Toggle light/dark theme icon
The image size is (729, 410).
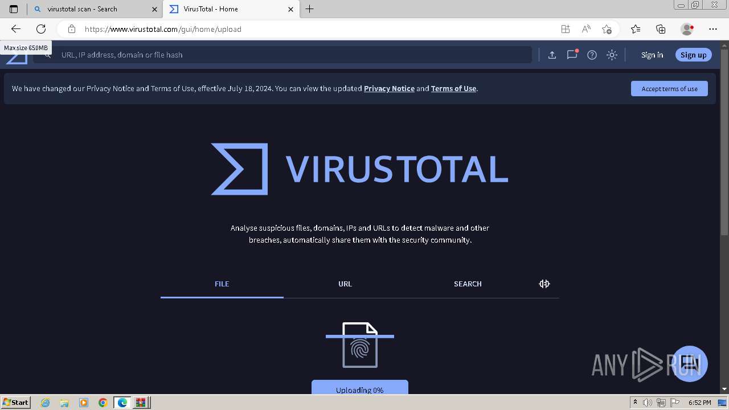(612, 55)
